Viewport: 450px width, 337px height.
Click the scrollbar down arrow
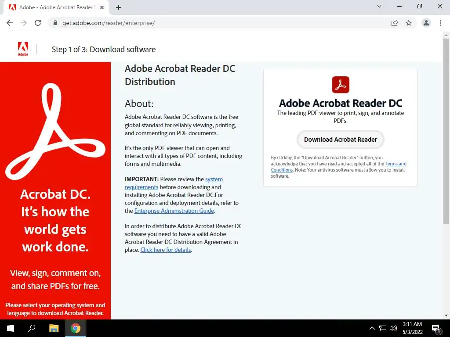446,315
